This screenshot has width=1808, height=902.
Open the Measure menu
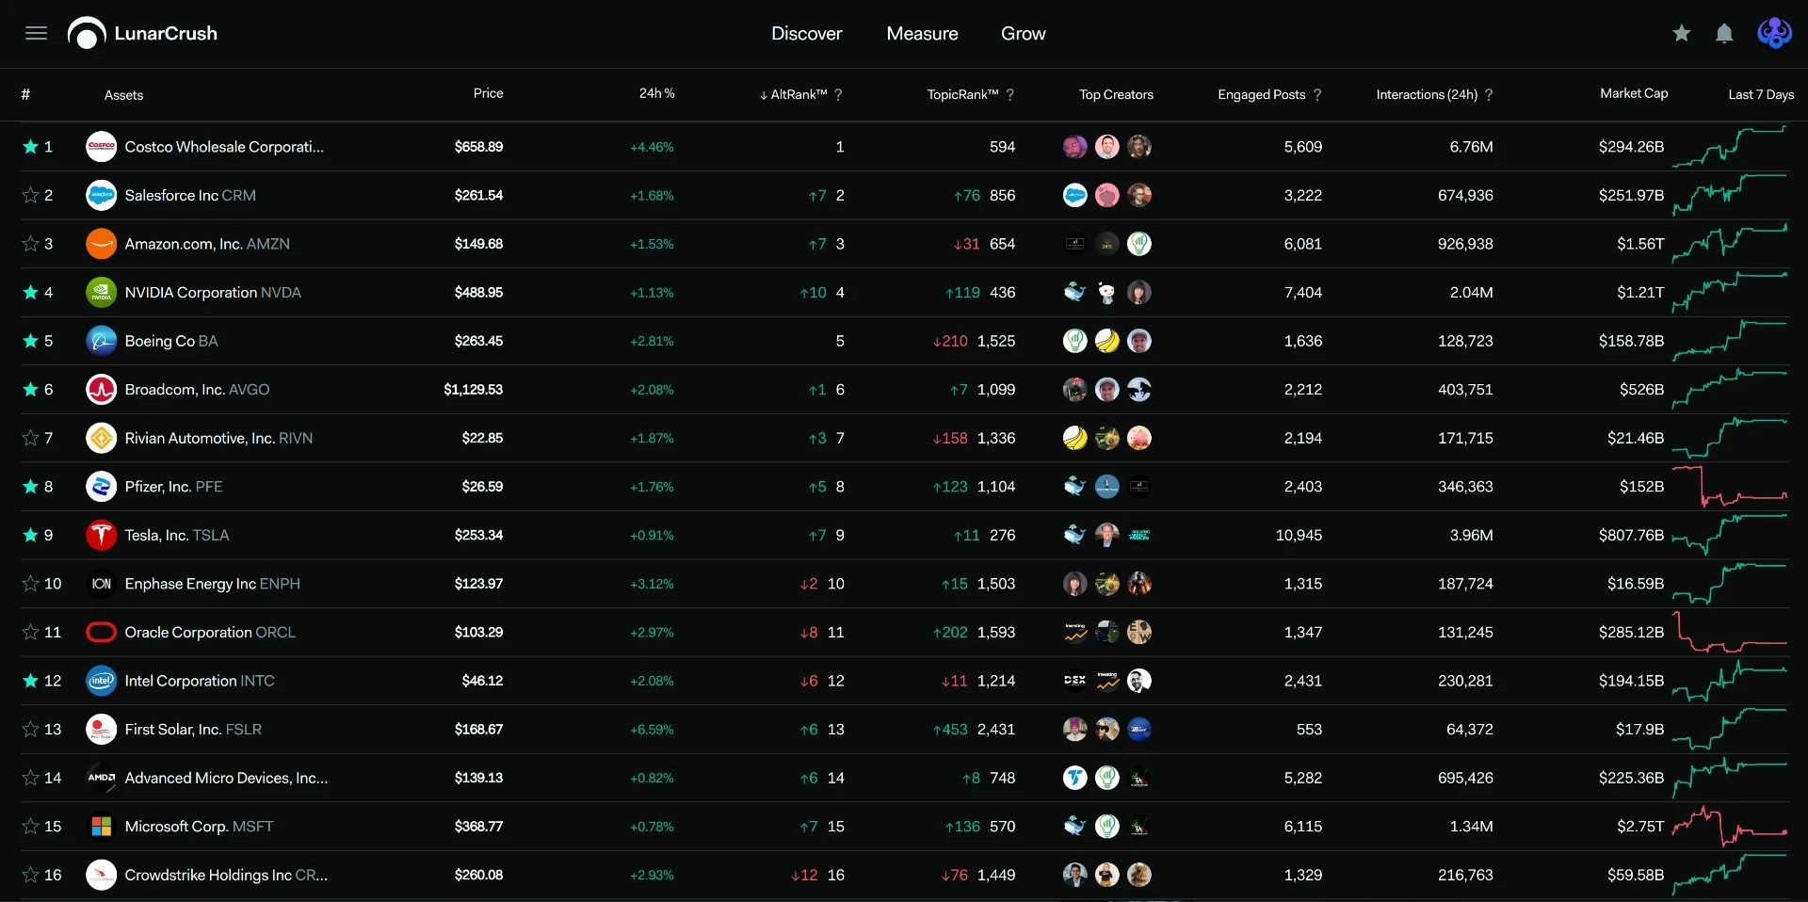tap(923, 34)
